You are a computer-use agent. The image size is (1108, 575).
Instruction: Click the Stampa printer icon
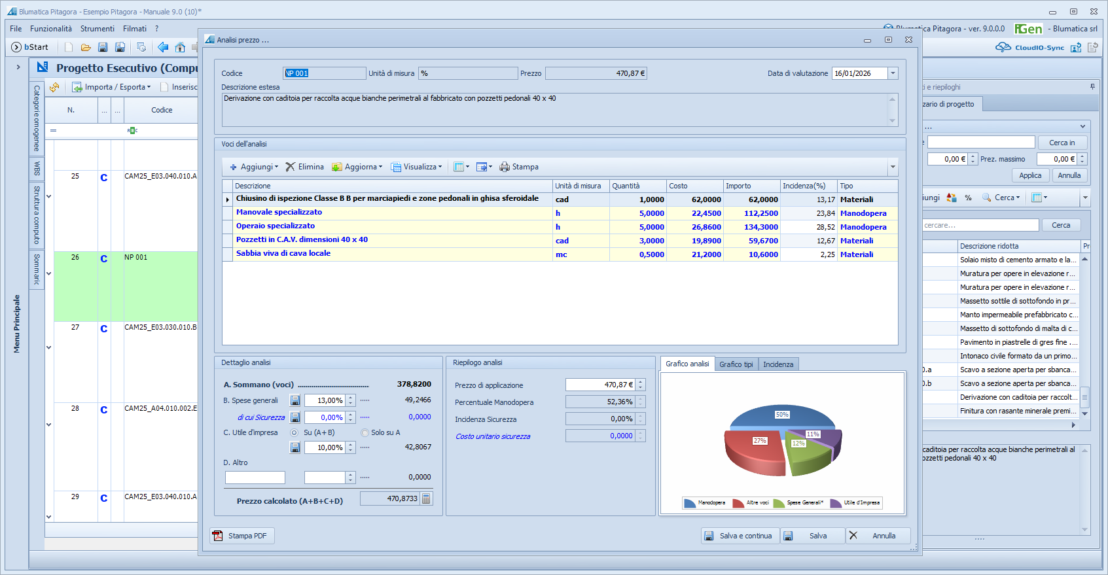(504, 167)
